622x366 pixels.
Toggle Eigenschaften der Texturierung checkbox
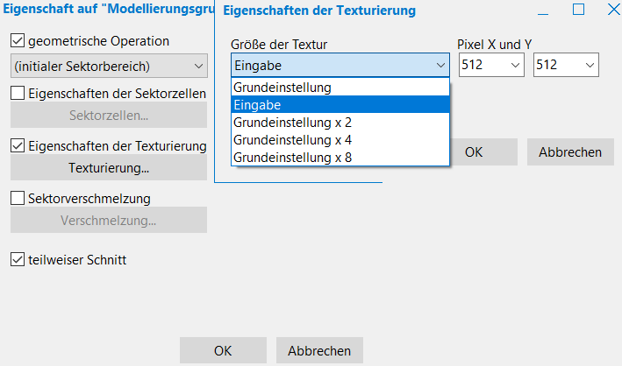pos(18,145)
